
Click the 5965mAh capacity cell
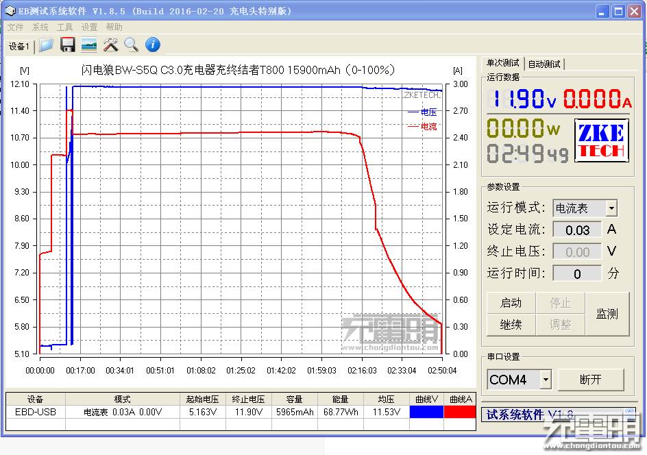[295, 412]
